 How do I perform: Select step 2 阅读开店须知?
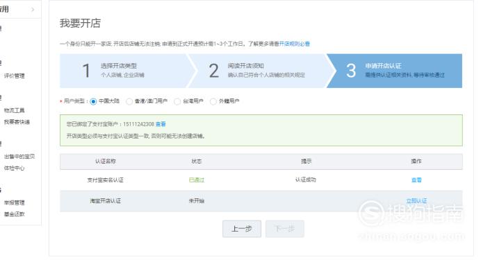pyautogui.click(x=261, y=71)
